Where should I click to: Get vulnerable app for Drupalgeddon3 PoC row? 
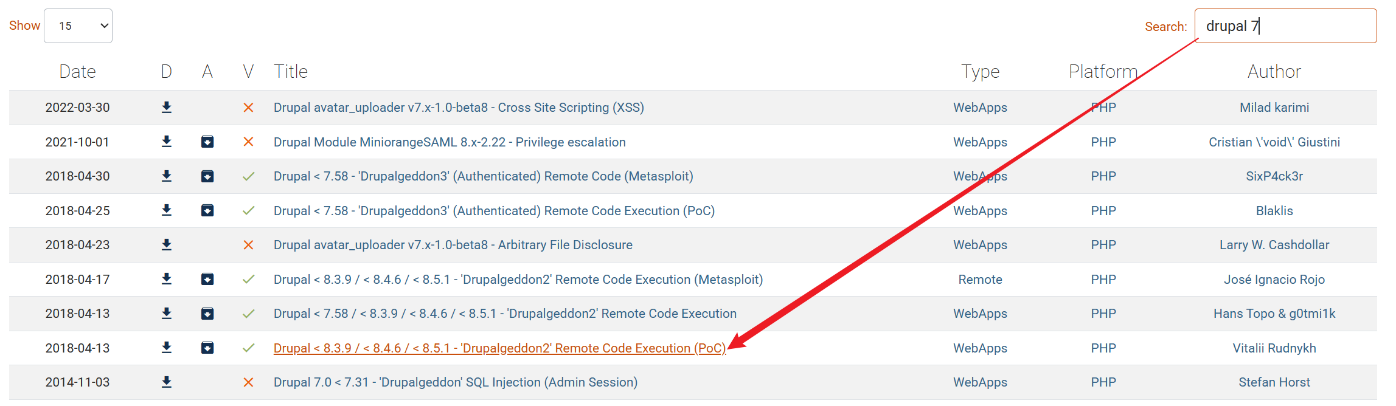pos(207,210)
